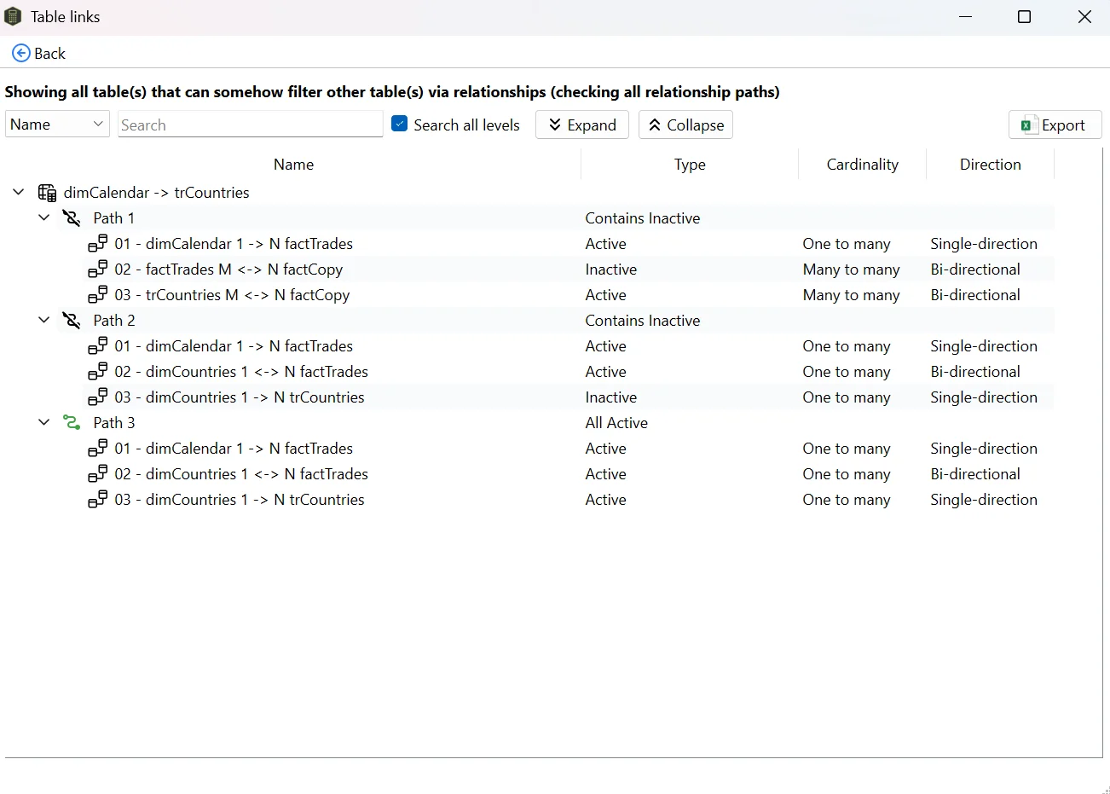1110x794 pixels.
Task: Click One to many cardinality of Path 3 row 01
Action: click(846, 449)
